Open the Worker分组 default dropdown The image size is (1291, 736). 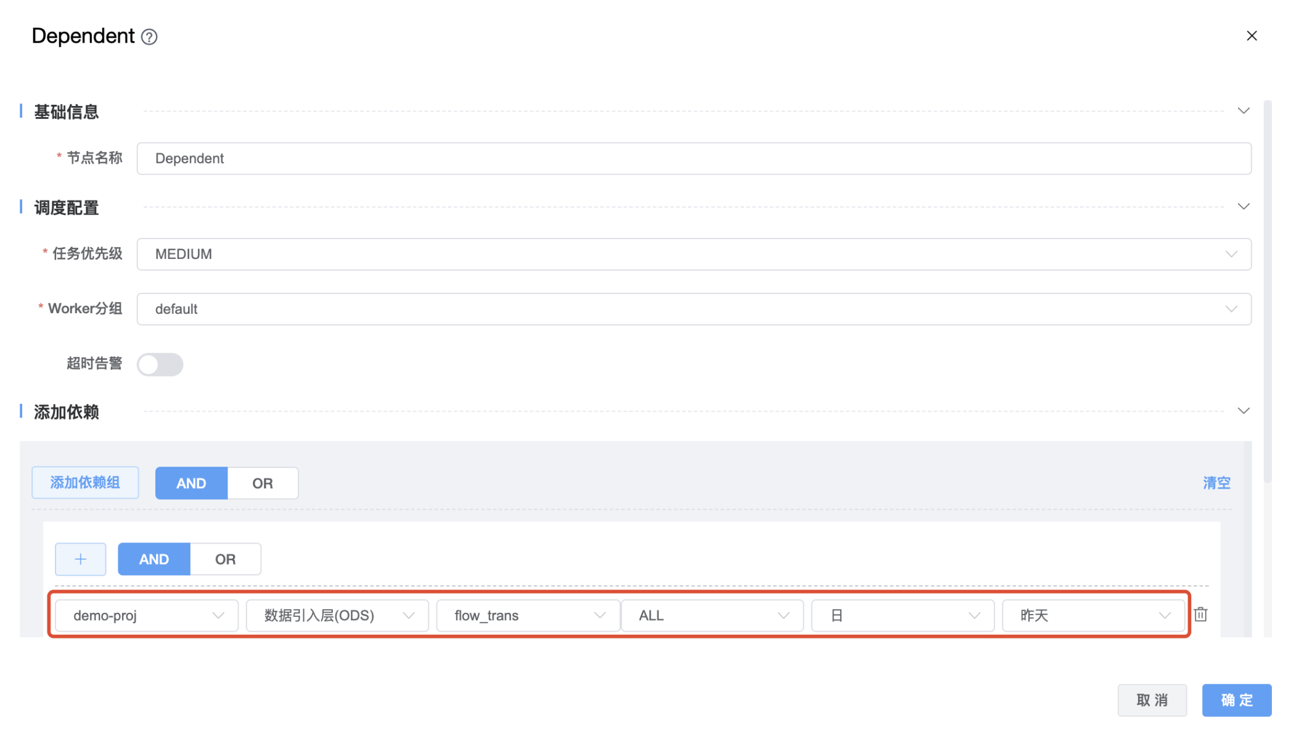point(694,309)
